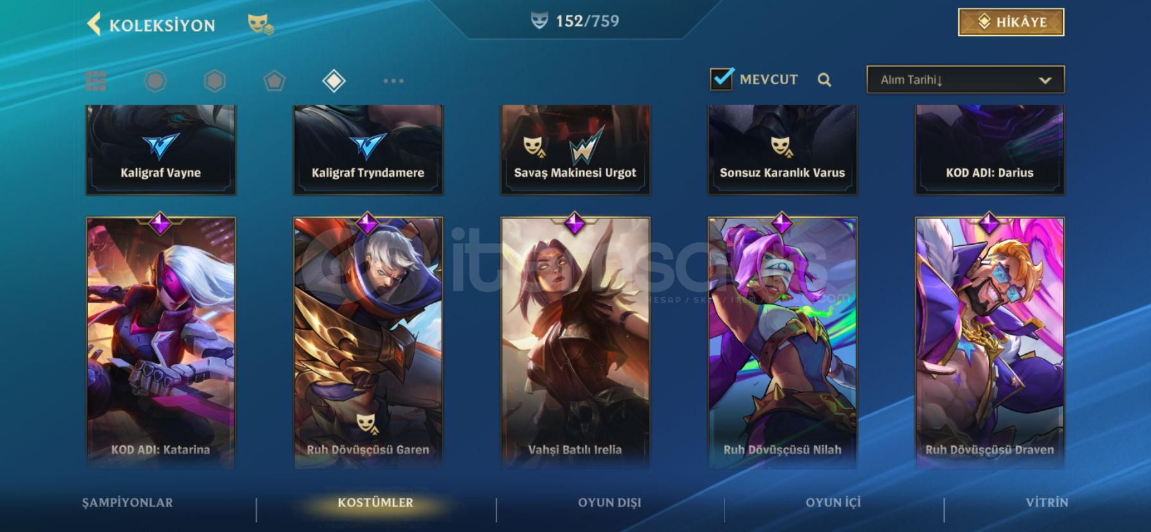
Task: Expand the Alım Tarihi sort dropdown
Action: point(965,80)
